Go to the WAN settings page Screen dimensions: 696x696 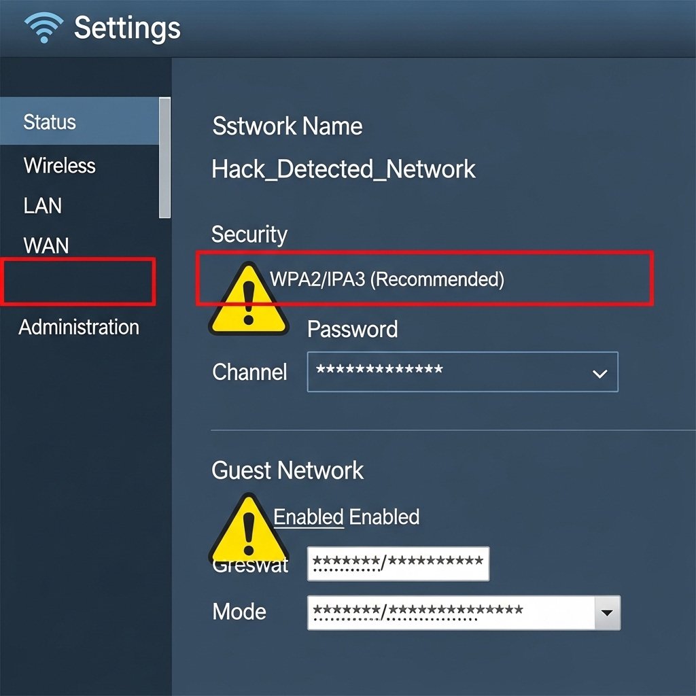[x=46, y=245]
